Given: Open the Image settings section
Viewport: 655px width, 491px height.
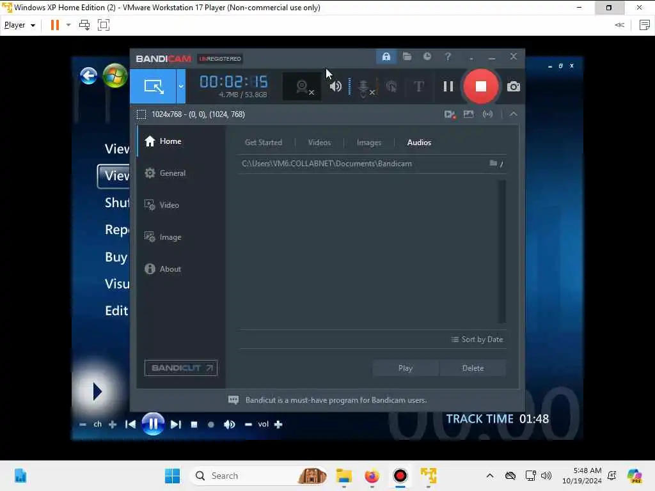Looking at the screenshot, I should tap(181, 237).
